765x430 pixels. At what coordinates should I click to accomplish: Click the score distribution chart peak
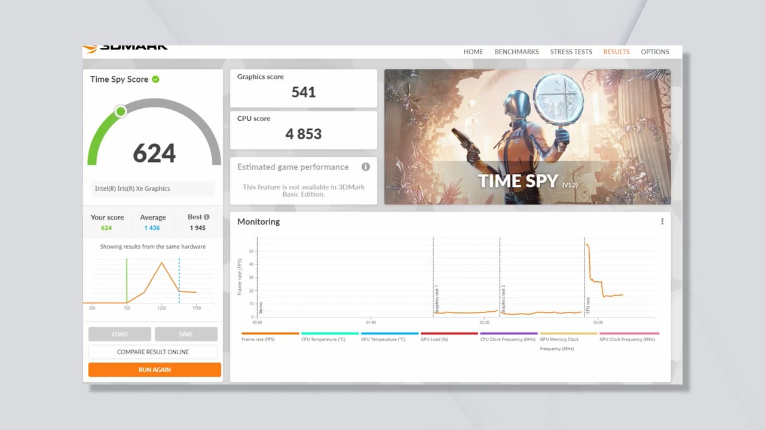[161, 263]
